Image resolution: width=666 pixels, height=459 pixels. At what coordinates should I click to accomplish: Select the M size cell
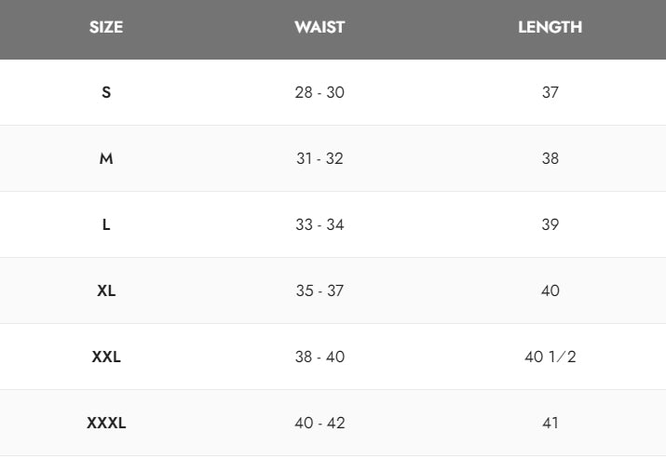pos(106,158)
